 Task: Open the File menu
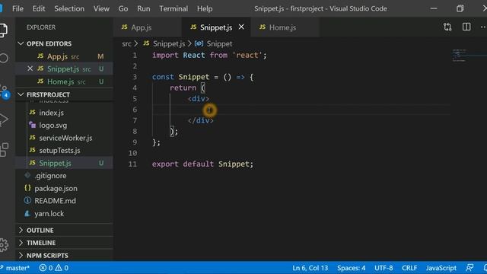(x=18, y=8)
